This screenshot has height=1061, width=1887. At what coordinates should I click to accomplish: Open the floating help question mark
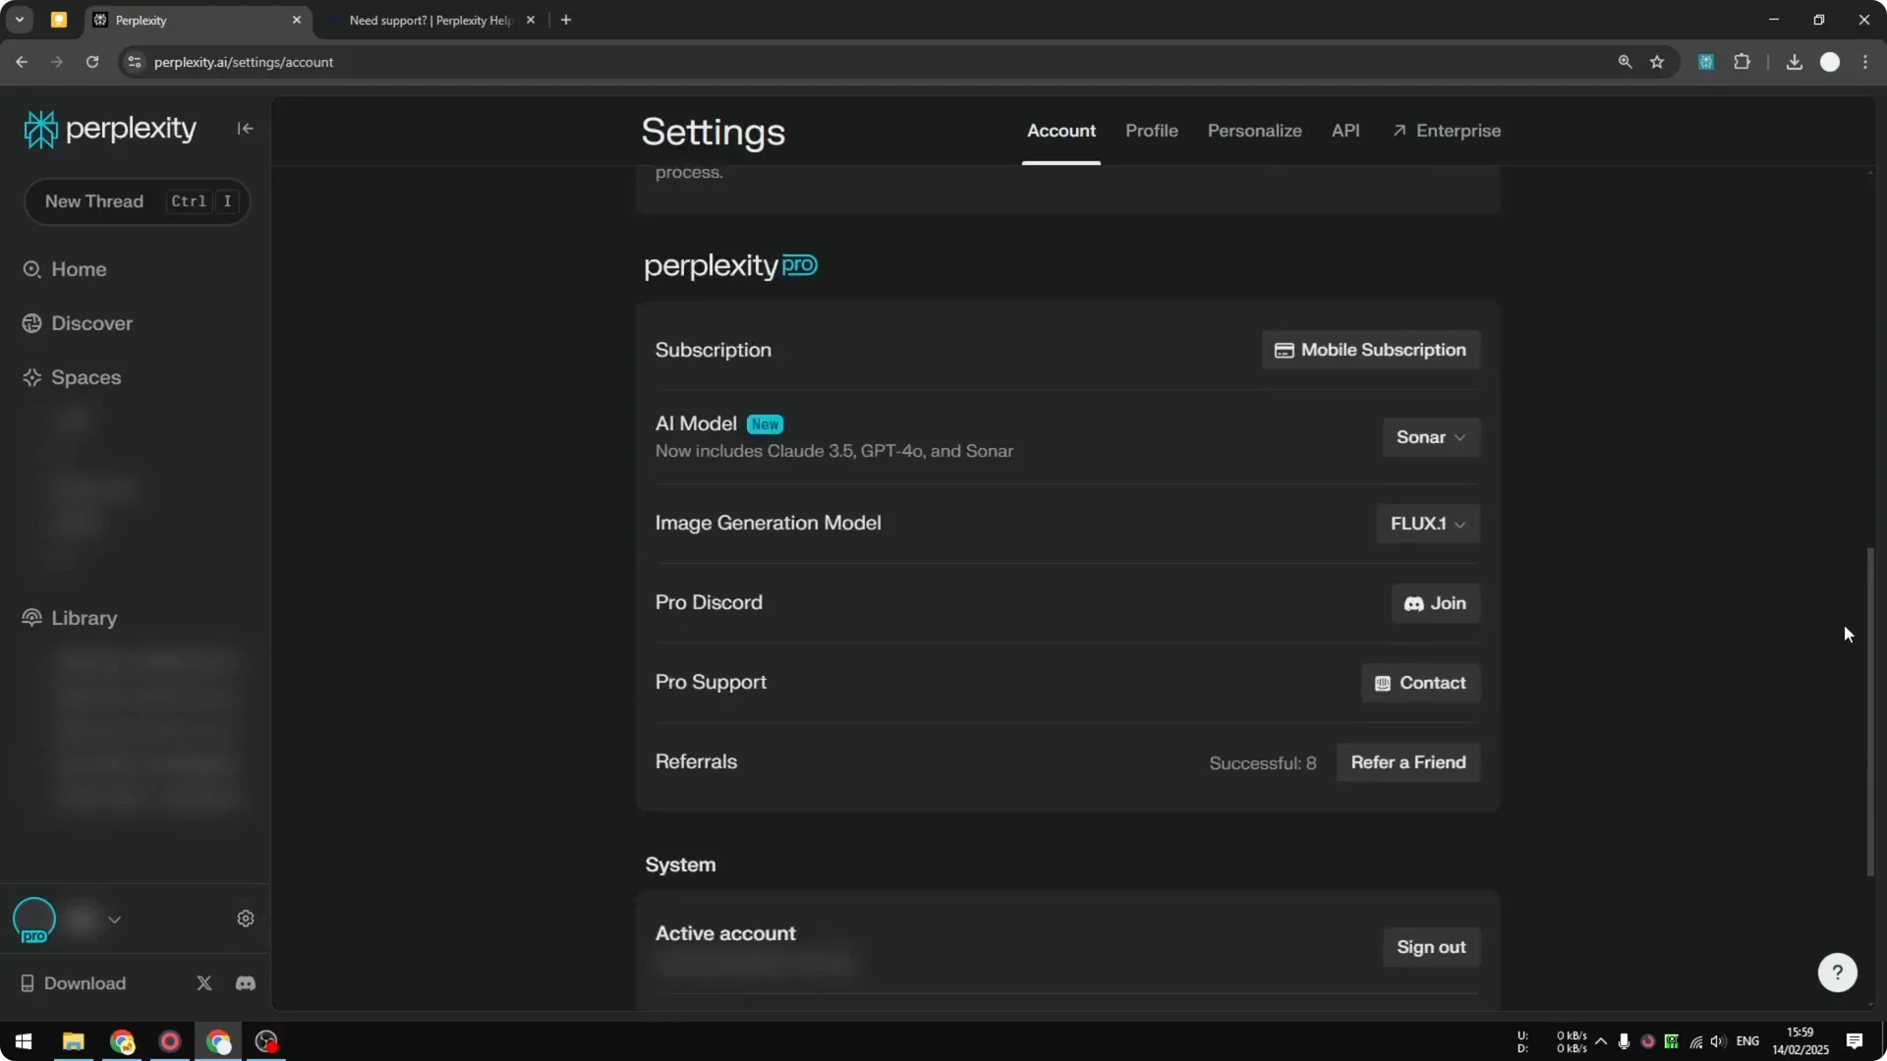pos(1837,972)
